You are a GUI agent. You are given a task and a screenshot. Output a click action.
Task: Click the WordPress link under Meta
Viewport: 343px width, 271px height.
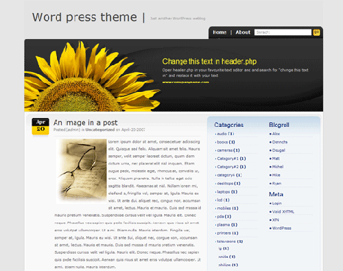point(282,228)
